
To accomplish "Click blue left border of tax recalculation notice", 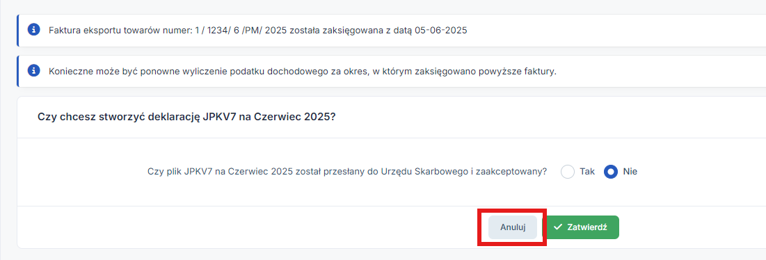I will pyautogui.click(x=17, y=71).
